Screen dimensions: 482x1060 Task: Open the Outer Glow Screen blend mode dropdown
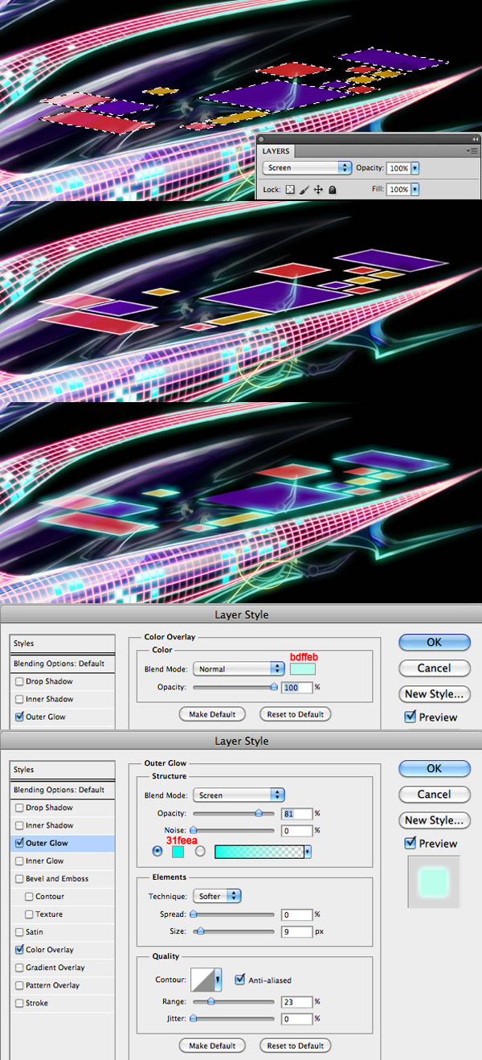tap(239, 795)
